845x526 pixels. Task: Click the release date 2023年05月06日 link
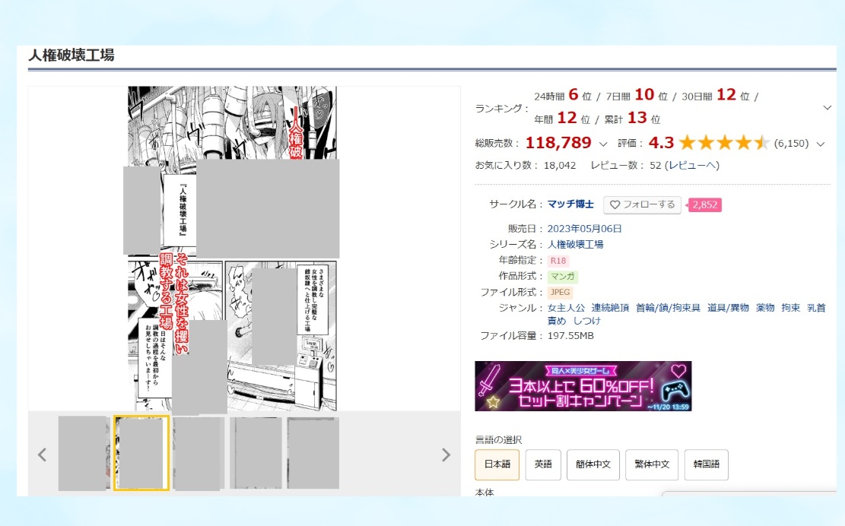click(x=585, y=228)
